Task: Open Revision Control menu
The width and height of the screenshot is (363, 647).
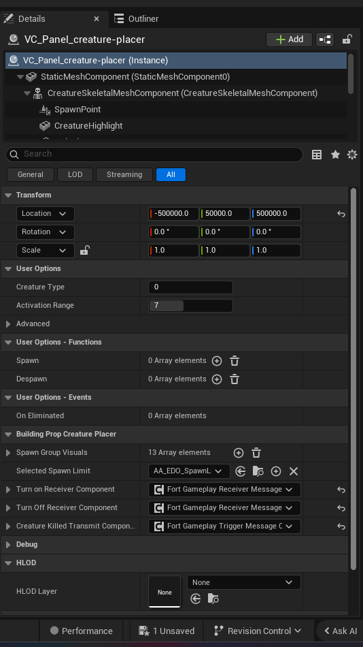Action: coord(259,631)
